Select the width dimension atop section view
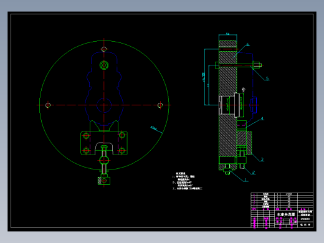Image resolution: width=324 pixels, height=243 pixels. click(228, 34)
